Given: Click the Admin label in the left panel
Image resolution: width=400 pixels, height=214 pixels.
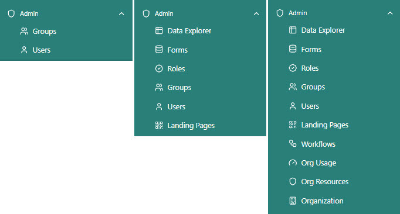Looking at the screenshot, I should pyautogui.click(x=29, y=13).
